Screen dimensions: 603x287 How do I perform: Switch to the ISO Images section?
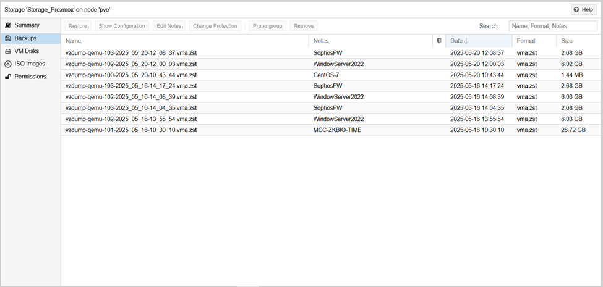(x=30, y=64)
